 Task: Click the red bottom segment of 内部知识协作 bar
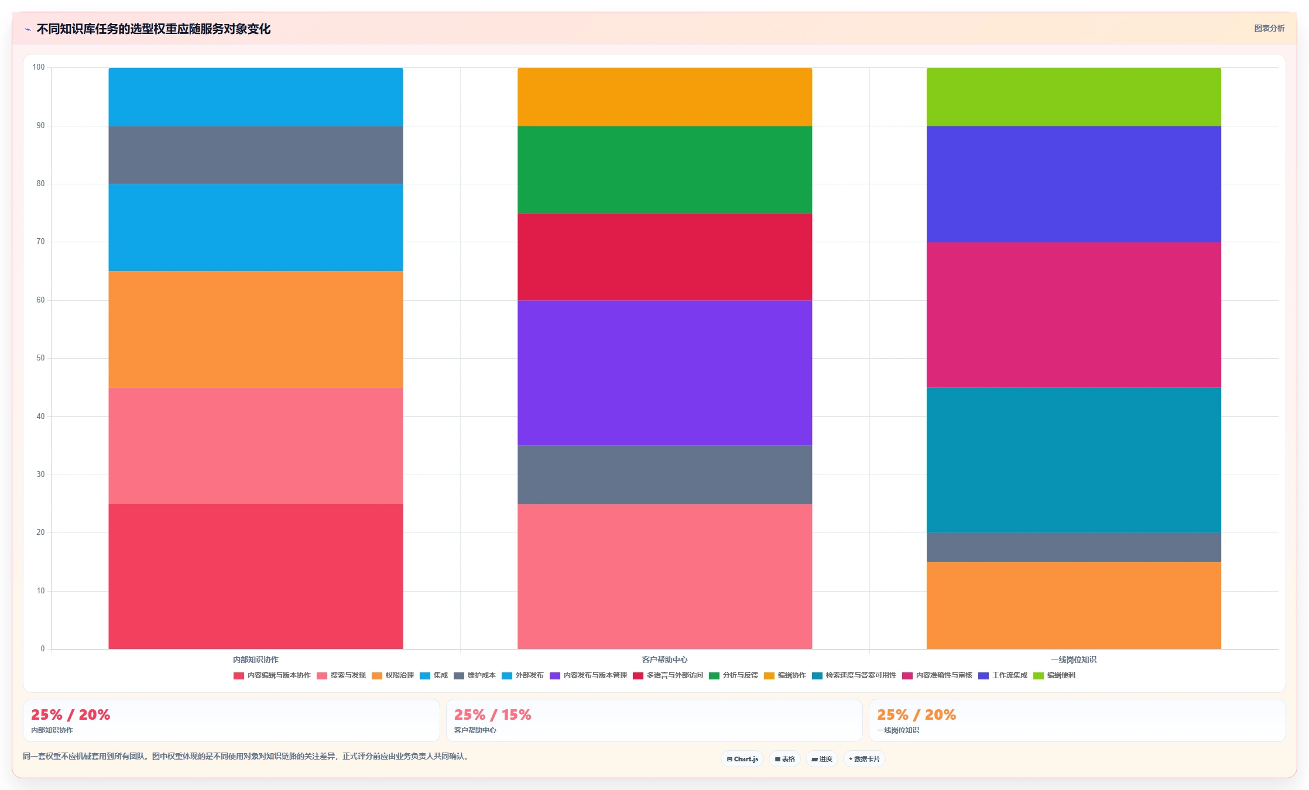(256, 576)
